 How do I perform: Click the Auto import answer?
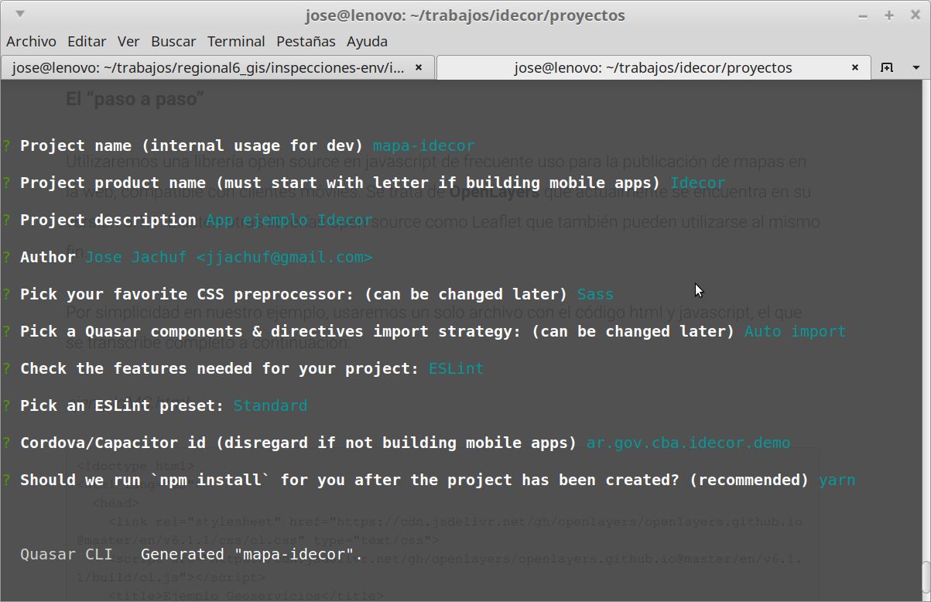796,331
